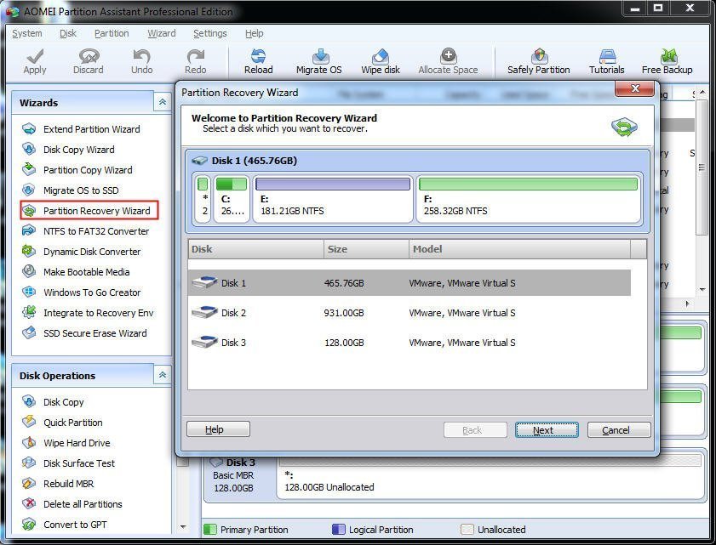Click the Discard toolbar icon
This screenshot has height=545, width=716.
point(89,61)
